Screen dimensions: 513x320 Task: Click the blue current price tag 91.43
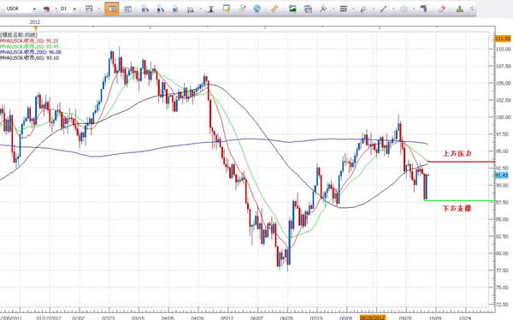[x=502, y=175]
